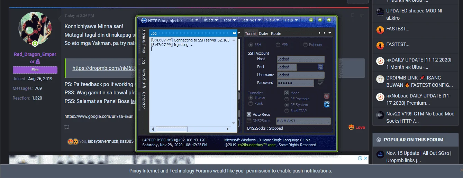This screenshot has width=463, height=178.
Task: Open Red_Dragon_Emperor's profile link
Action: [35, 58]
